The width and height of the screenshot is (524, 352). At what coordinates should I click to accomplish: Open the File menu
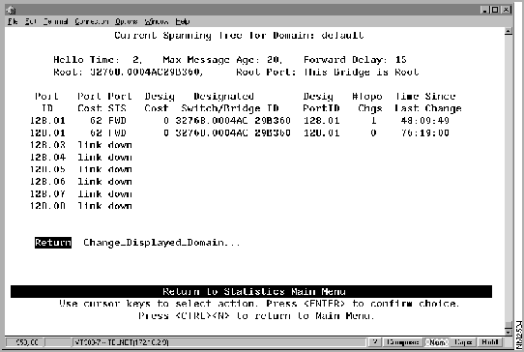[x=13, y=21]
